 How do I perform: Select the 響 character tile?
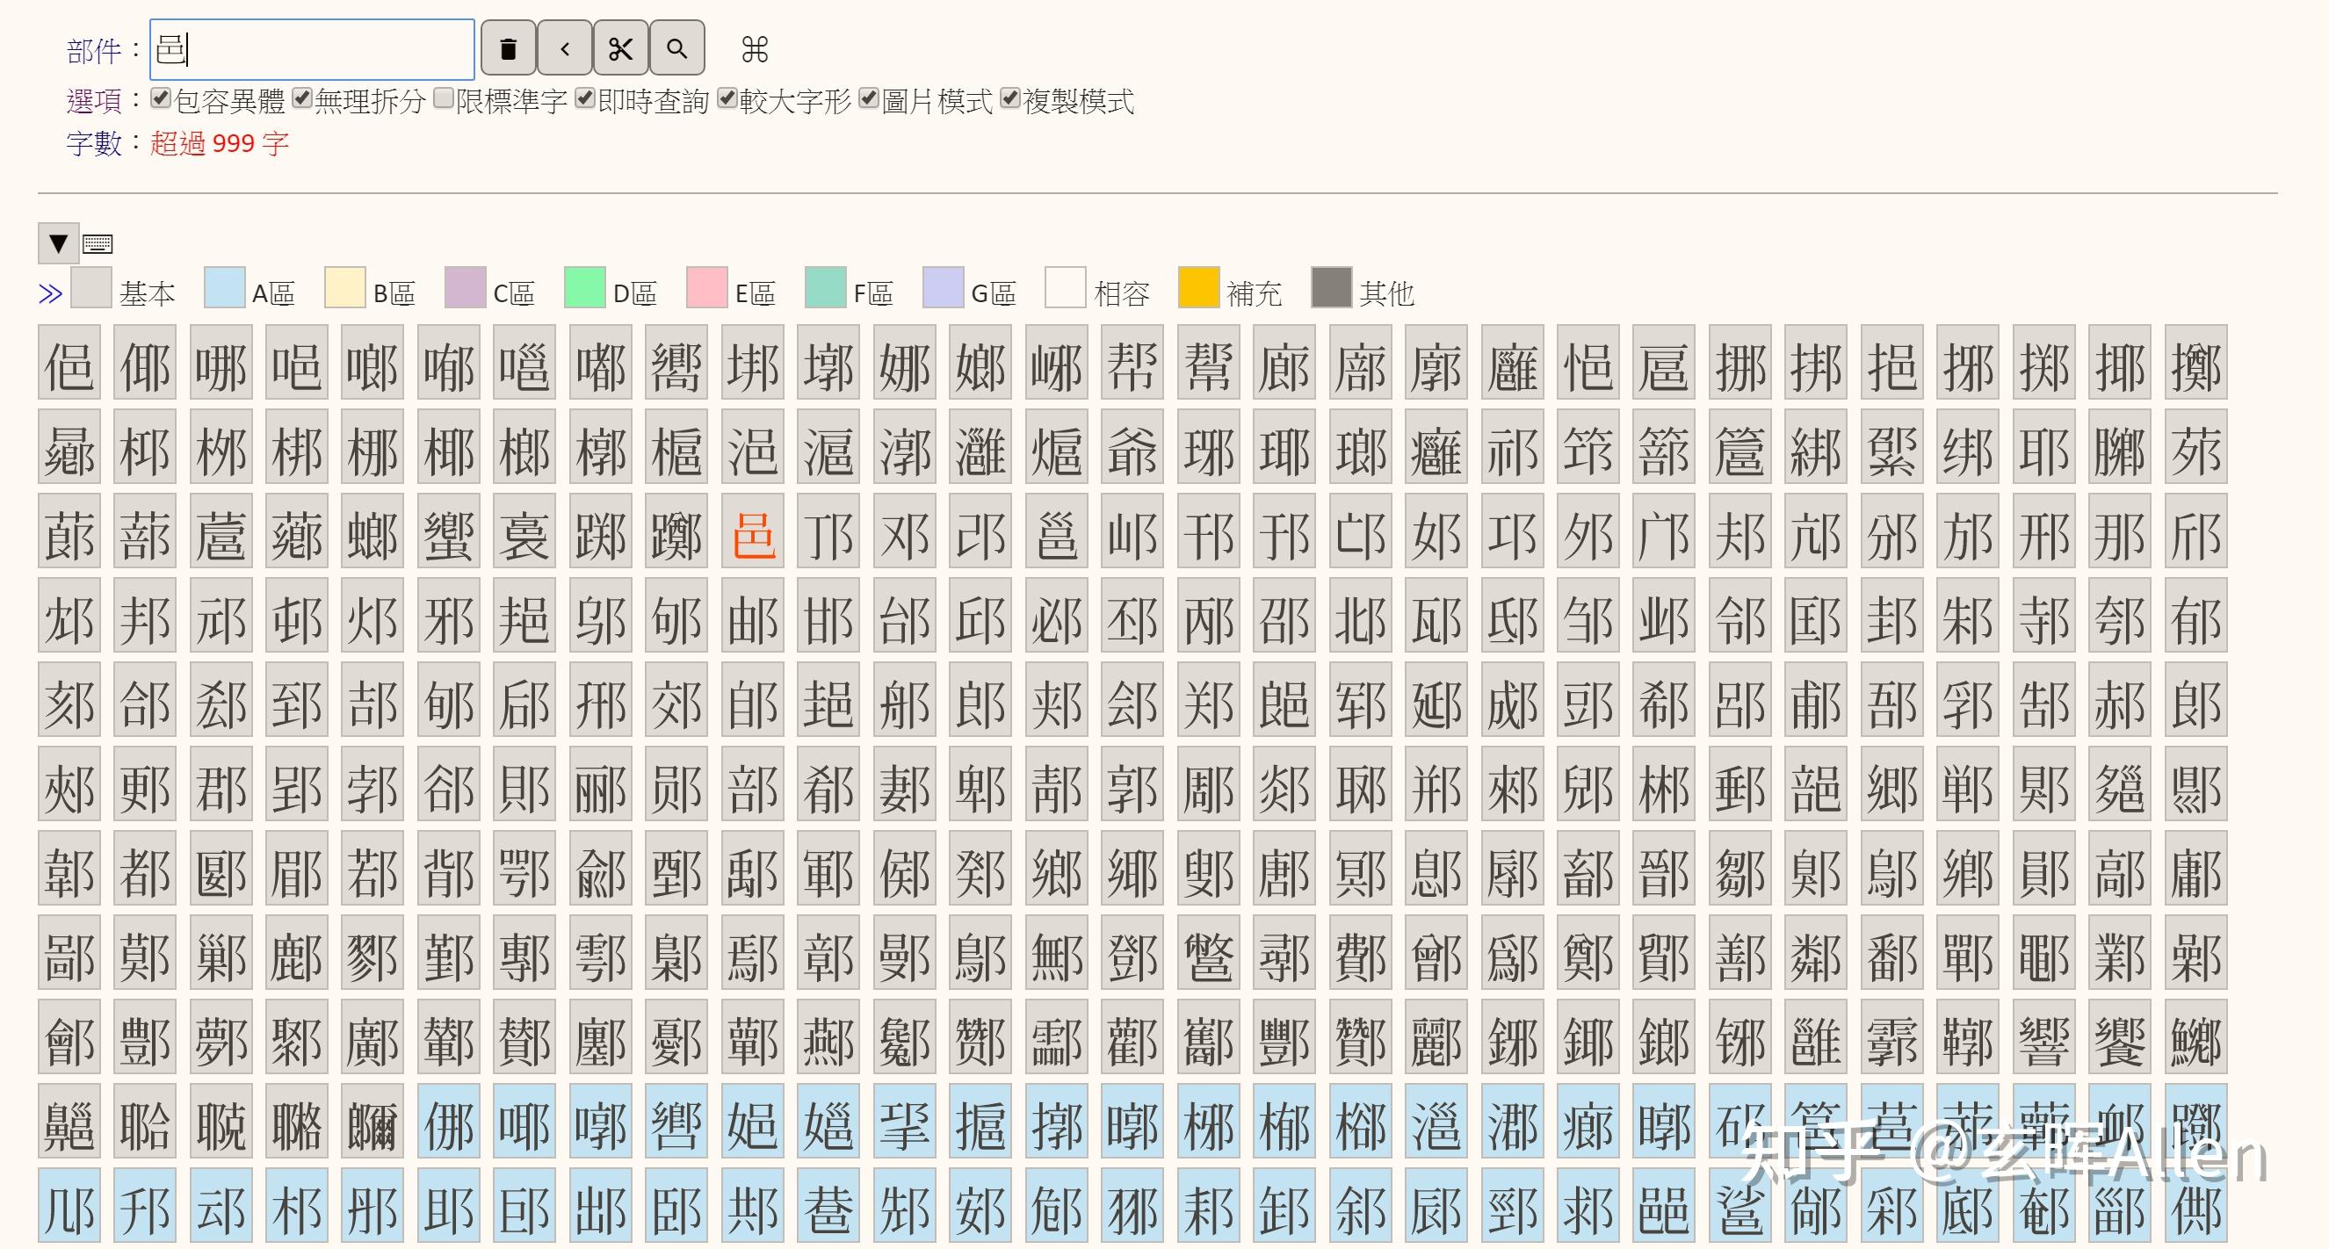pyautogui.click(x=2044, y=1037)
